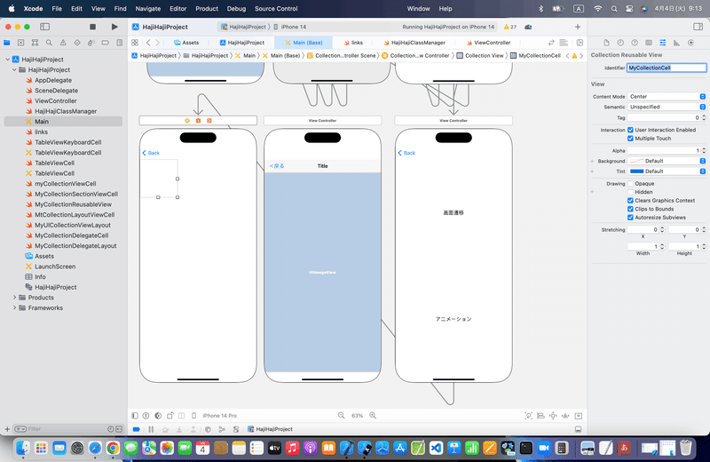
Task: Toggle Clips to Bounds checkbox
Action: pyautogui.click(x=630, y=209)
